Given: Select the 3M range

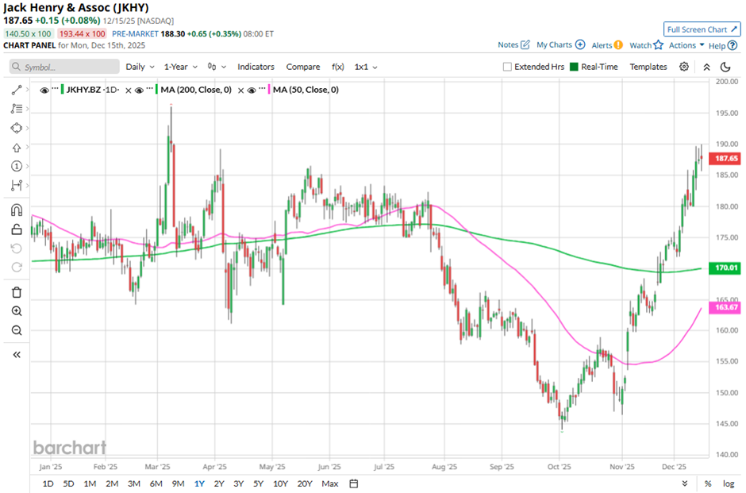Looking at the screenshot, I should coord(133,483).
